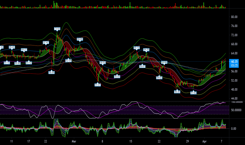Click the 64.27 pivot label

tap(24, 50)
